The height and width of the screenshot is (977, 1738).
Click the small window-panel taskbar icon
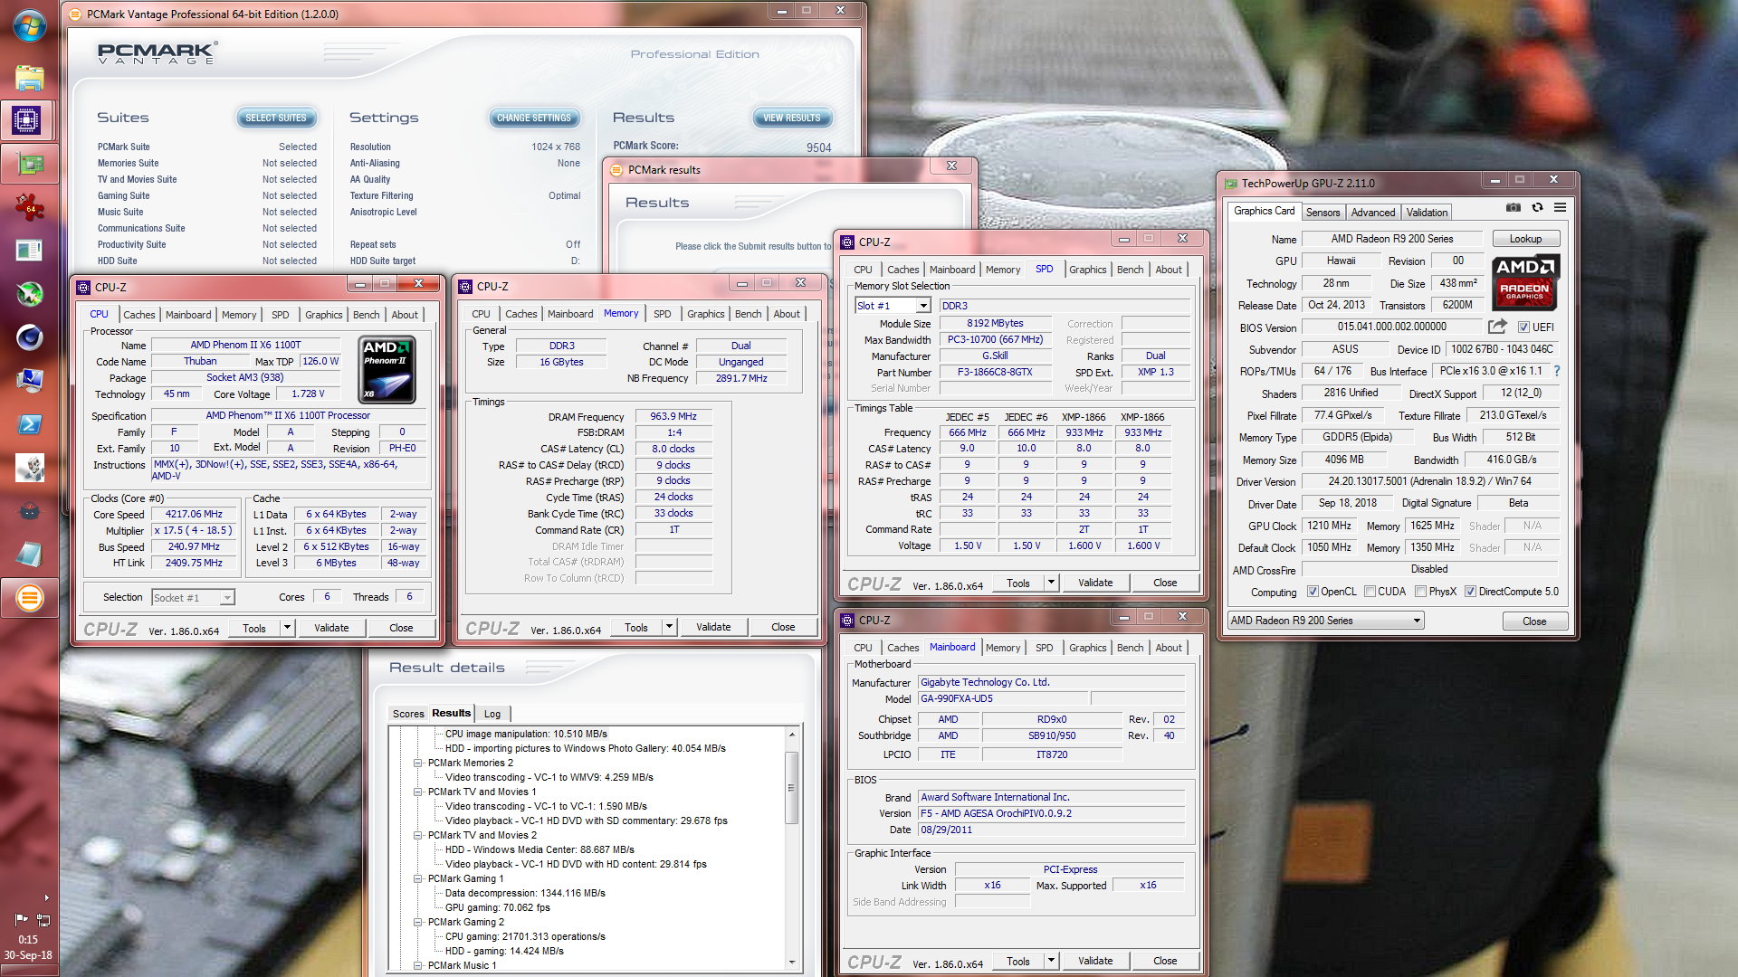(x=29, y=251)
